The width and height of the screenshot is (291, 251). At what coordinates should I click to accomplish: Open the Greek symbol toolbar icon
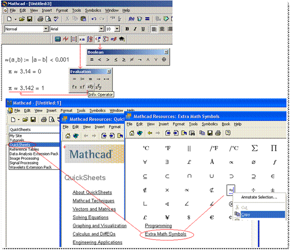[x=114, y=39]
